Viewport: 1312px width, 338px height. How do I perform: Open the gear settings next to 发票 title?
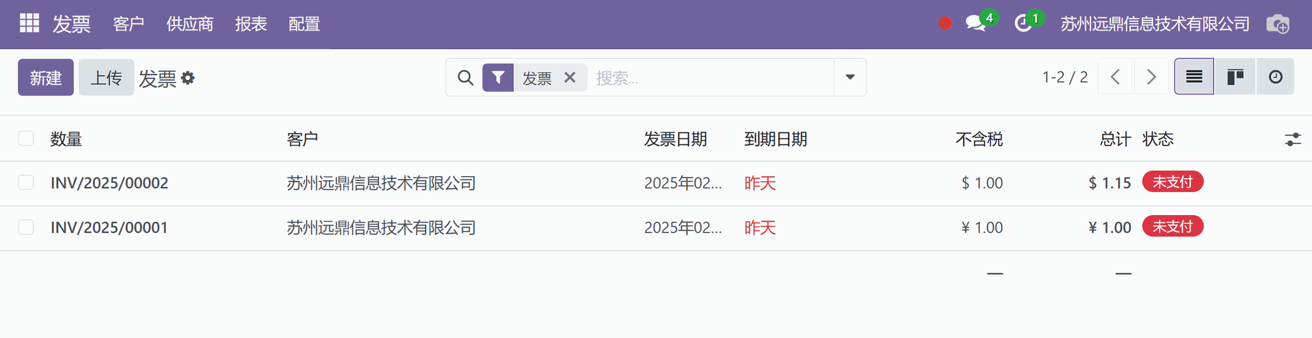click(188, 78)
